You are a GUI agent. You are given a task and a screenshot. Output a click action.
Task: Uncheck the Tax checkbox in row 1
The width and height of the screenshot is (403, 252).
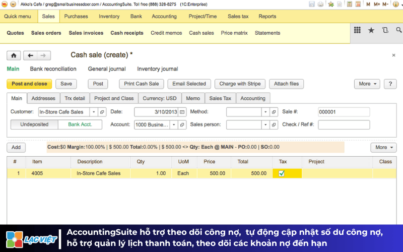click(x=282, y=173)
